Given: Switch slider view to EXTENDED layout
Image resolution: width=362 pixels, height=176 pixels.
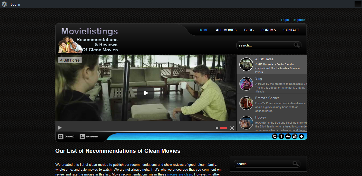Looking at the screenshot, I should [x=89, y=136].
